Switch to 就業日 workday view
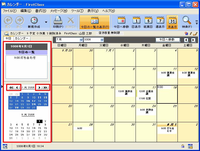 coord(148,20)
